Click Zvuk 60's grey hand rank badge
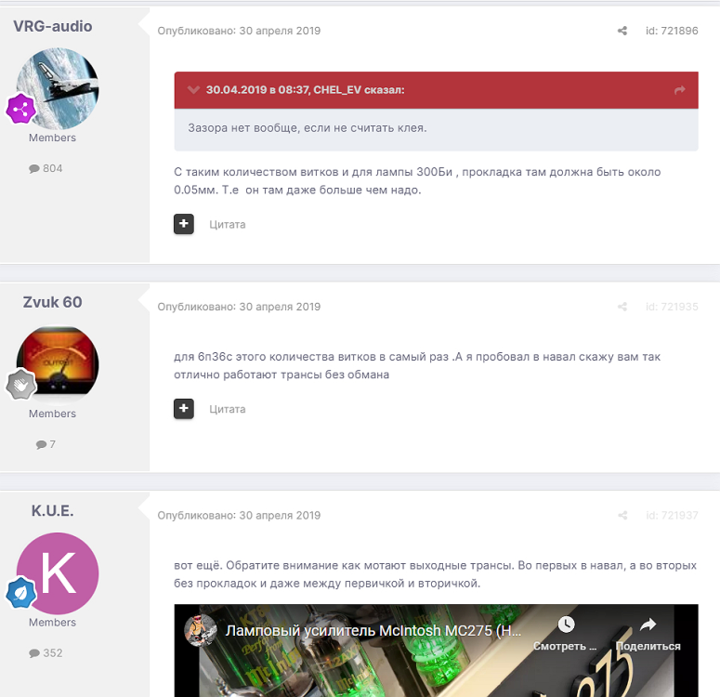Screen dimensions: 720x697 (x=21, y=385)
